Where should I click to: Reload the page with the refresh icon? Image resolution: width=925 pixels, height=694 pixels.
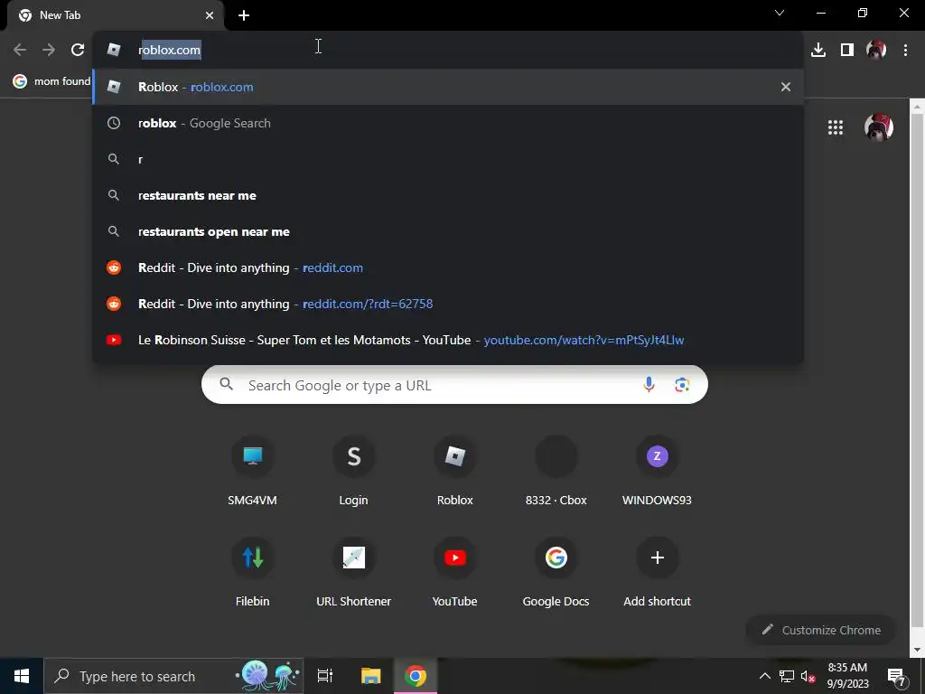(78, 50)
